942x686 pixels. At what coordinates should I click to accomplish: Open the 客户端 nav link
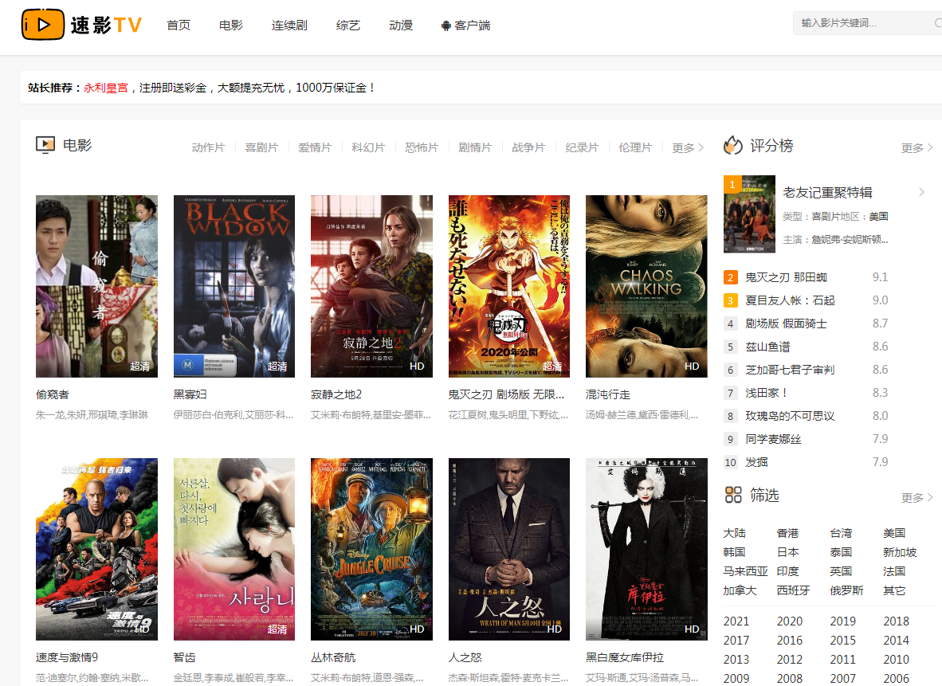click(473, 25)
